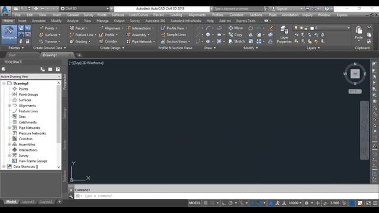Click the navigation bar on right of viewport
Viewport: 379px width, 213px height.
pos(365,130)
